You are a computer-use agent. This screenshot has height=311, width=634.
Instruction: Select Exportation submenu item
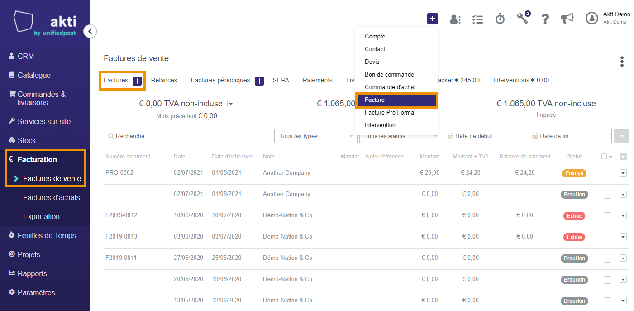[x=41, y=216]
